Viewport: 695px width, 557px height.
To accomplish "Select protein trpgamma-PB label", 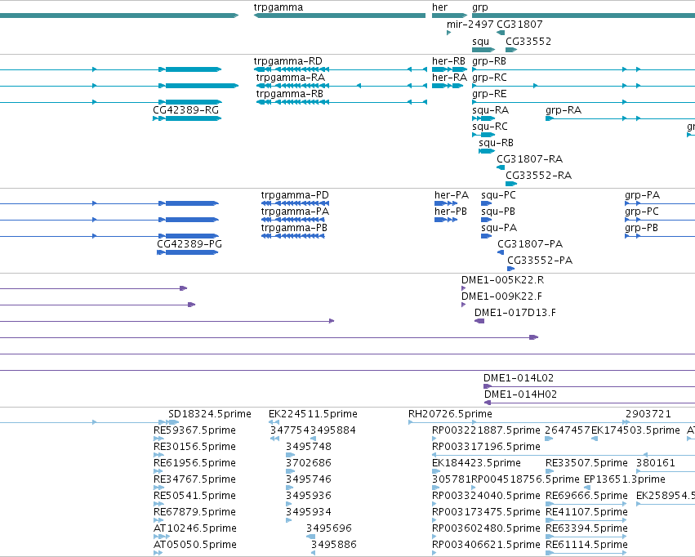I will coord(294,228).
